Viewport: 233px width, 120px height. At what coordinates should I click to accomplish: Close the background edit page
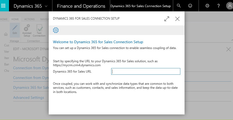click(x=228, y=49)
